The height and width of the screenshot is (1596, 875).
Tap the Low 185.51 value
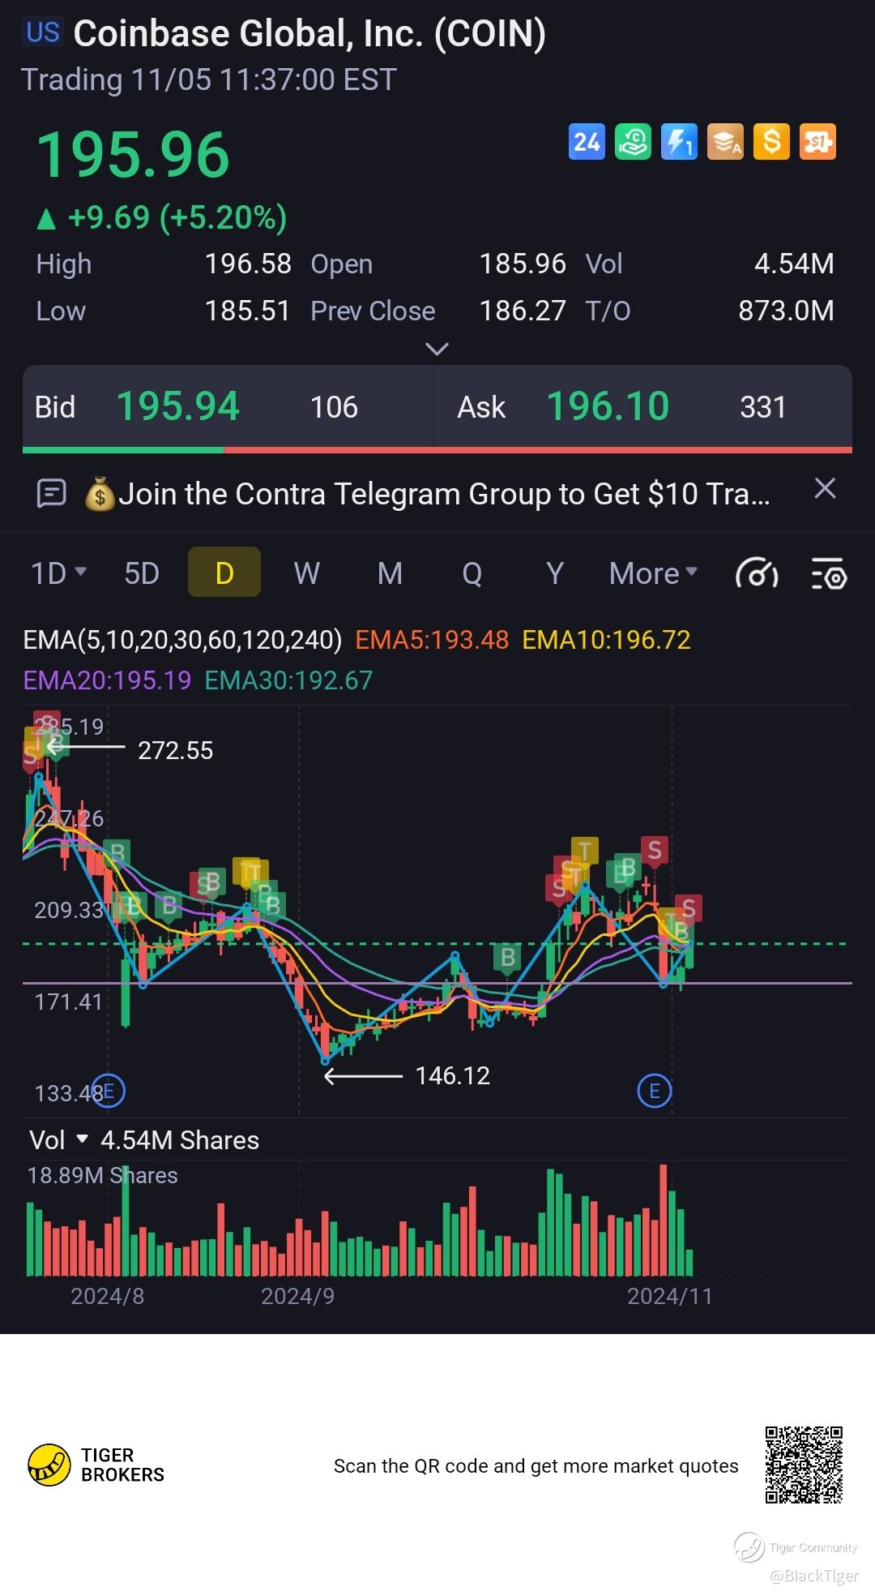[x=247, y=311]
